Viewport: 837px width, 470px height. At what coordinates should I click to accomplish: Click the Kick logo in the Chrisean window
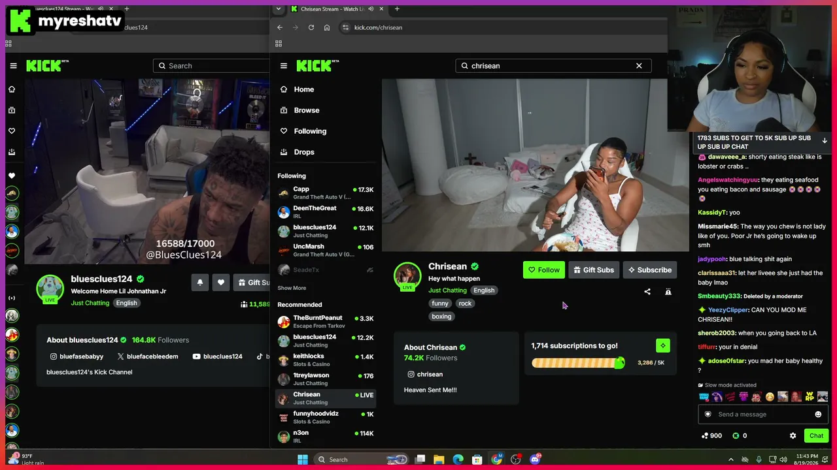point(318,65)
